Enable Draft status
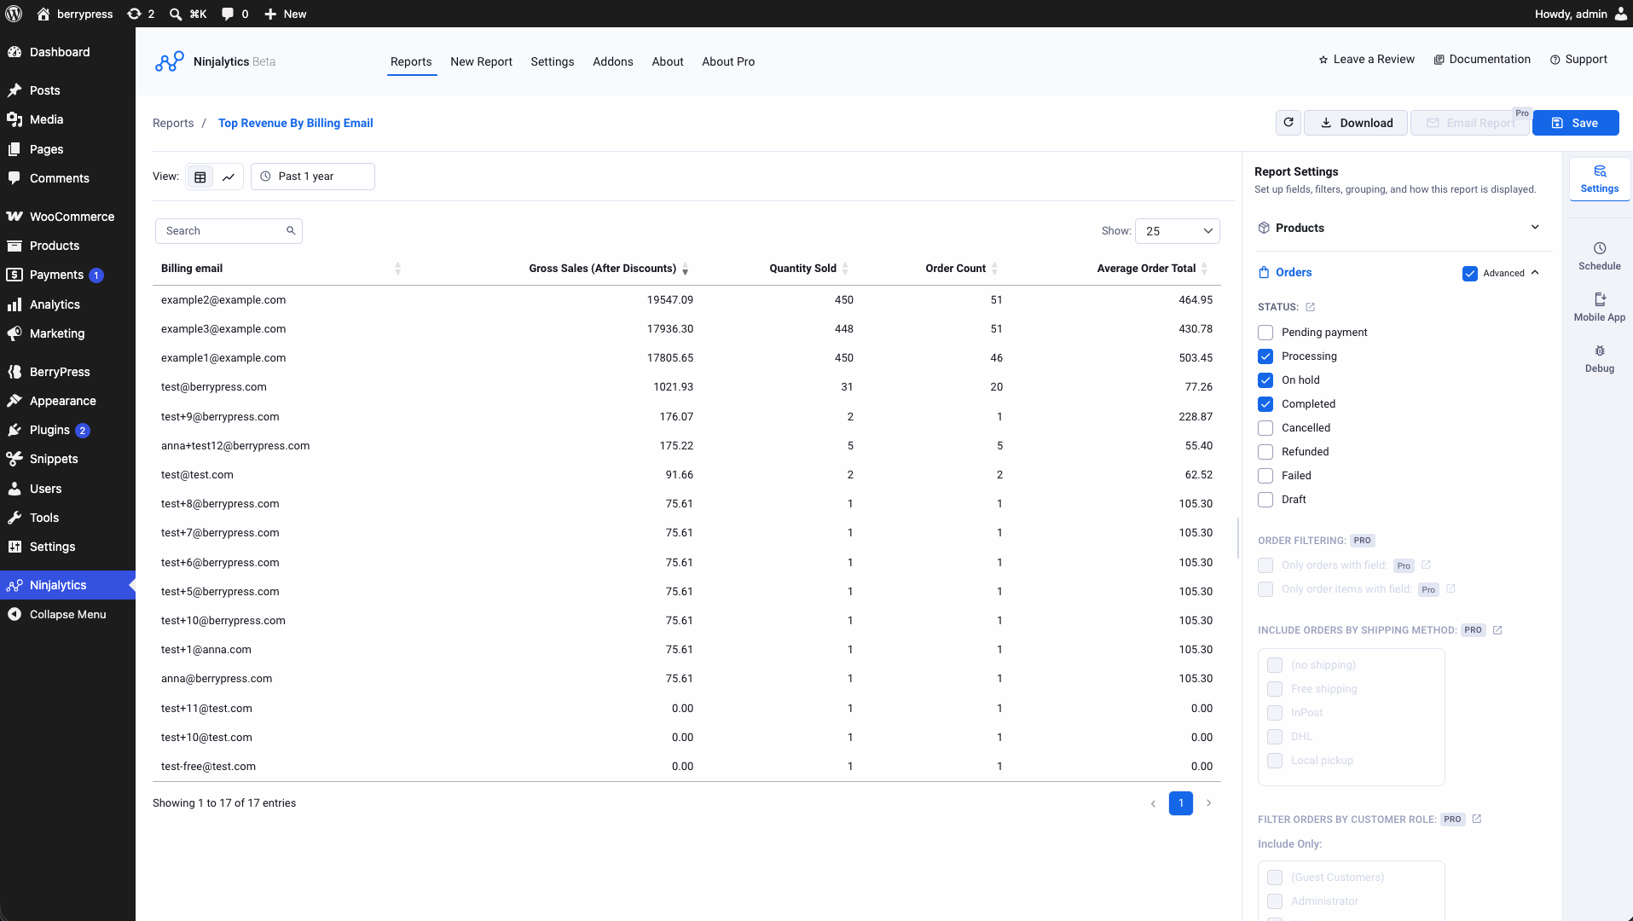1633x921 pixels. tap(1265, 500)
